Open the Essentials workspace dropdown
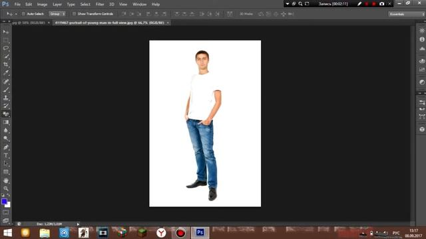This screenshot has width=426, height=239. [x=407, y=14]
